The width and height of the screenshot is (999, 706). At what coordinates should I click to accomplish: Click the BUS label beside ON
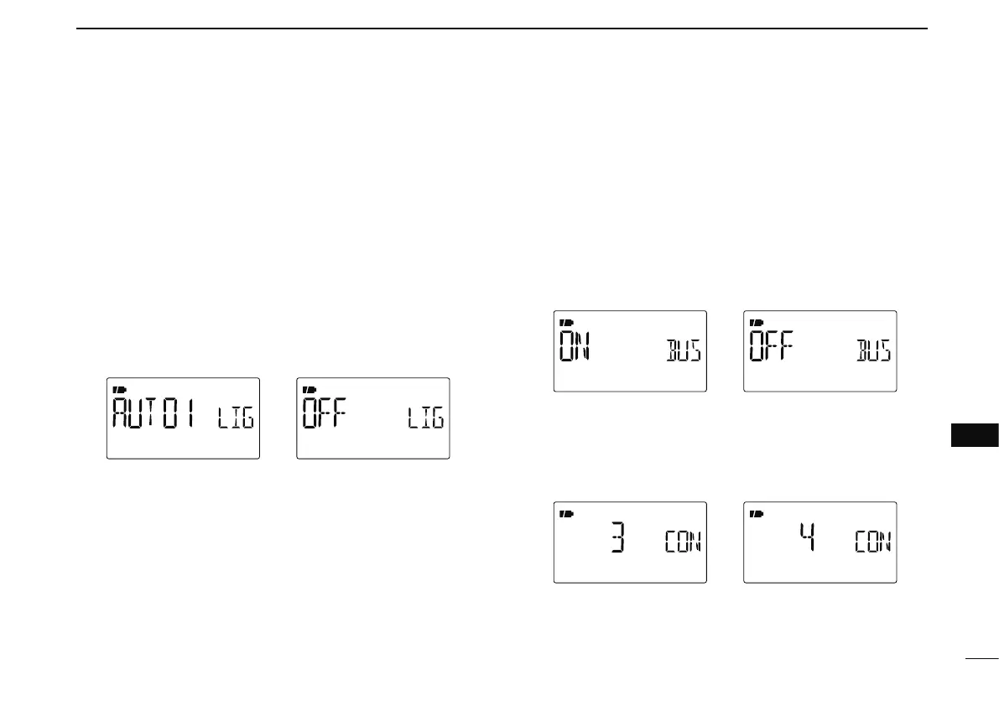tap(683, 350)
